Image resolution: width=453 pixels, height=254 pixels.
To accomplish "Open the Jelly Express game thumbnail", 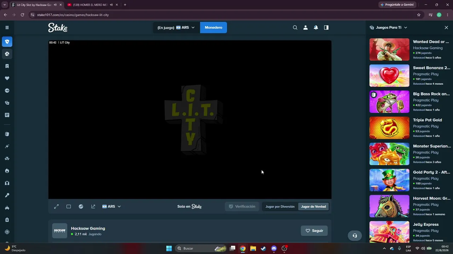I will coord(389,232).
